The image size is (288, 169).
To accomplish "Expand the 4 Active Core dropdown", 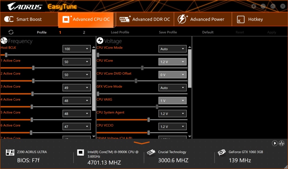I will (76, 101).
